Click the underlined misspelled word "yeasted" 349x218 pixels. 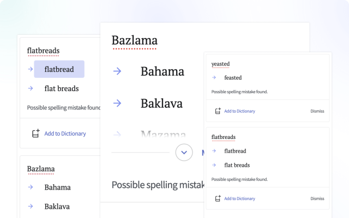pyautogui.click(x=221, y=64)
